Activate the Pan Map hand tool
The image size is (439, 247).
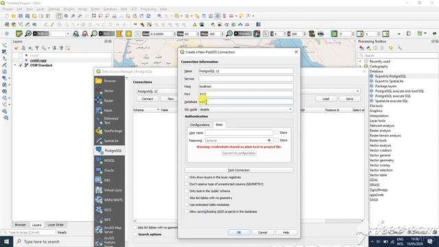coord(59,16)
